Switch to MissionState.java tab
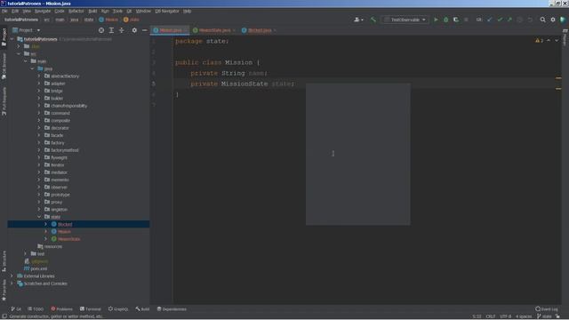 pyautogui.click(x=214, y=30)
